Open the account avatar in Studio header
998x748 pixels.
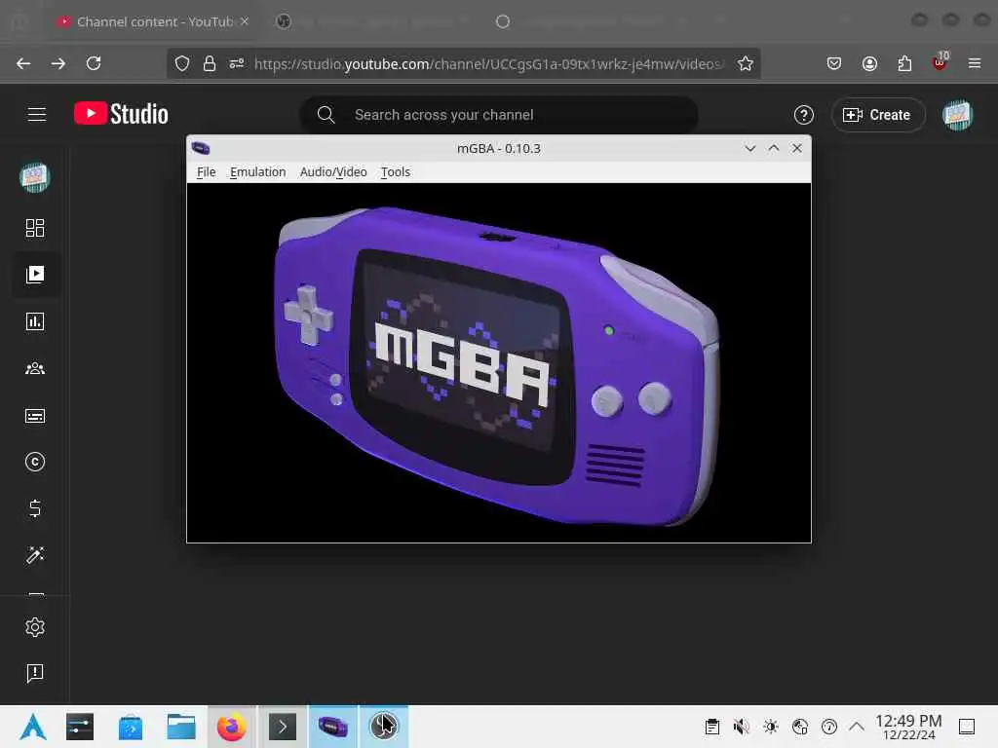coord(957,115)
